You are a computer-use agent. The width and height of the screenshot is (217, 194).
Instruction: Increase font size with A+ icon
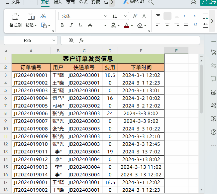tap(135, 16)
